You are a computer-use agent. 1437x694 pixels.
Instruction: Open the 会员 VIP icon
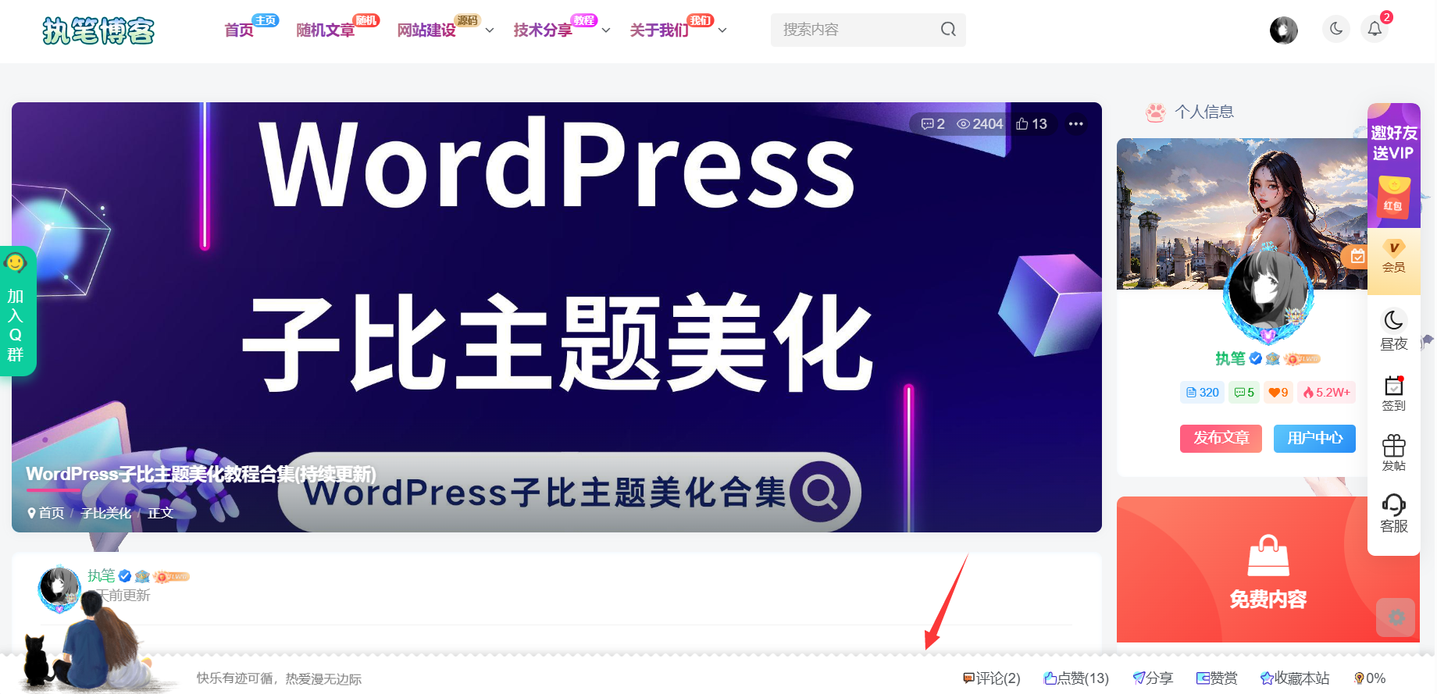pos(1394,256)
